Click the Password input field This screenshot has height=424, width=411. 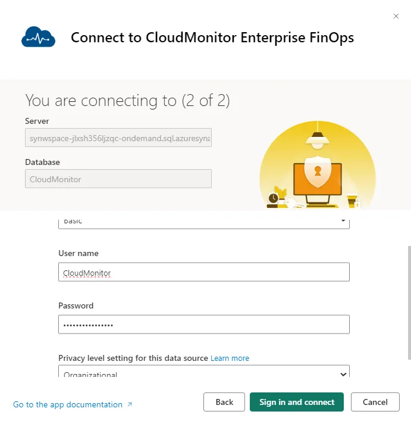point(204,325)
